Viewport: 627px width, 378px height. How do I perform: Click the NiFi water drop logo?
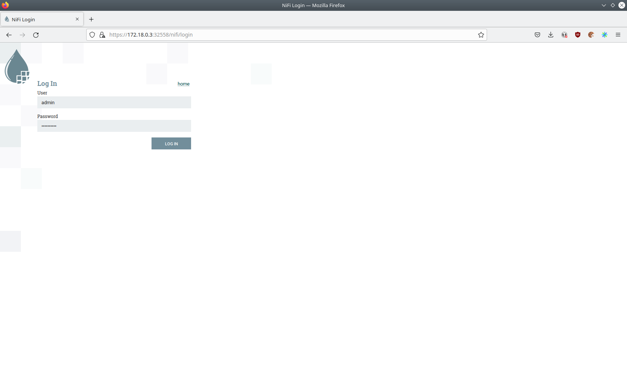coord(17,67)
